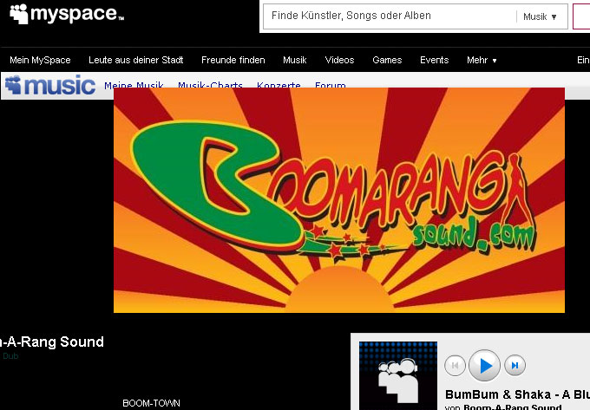Open the Games section
This screenshot has width=590, height=410.
pyautogui.click(x=387, y=60)
